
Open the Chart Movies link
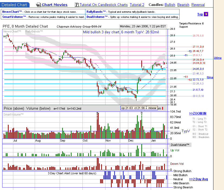[x=55, y=5]
